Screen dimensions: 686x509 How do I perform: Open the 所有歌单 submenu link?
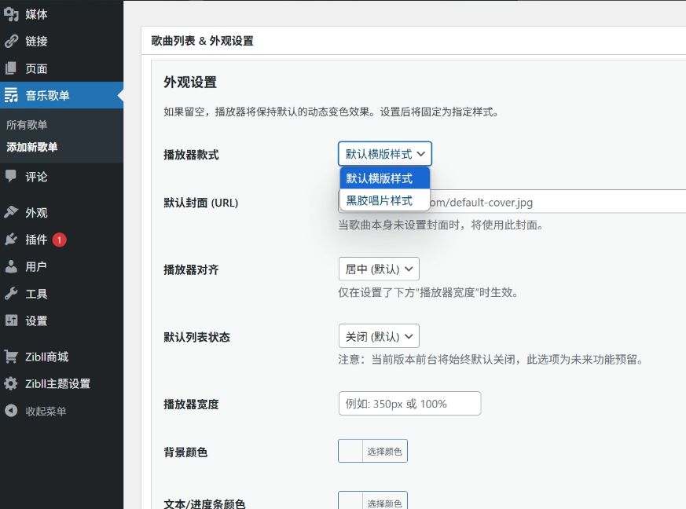27,125
